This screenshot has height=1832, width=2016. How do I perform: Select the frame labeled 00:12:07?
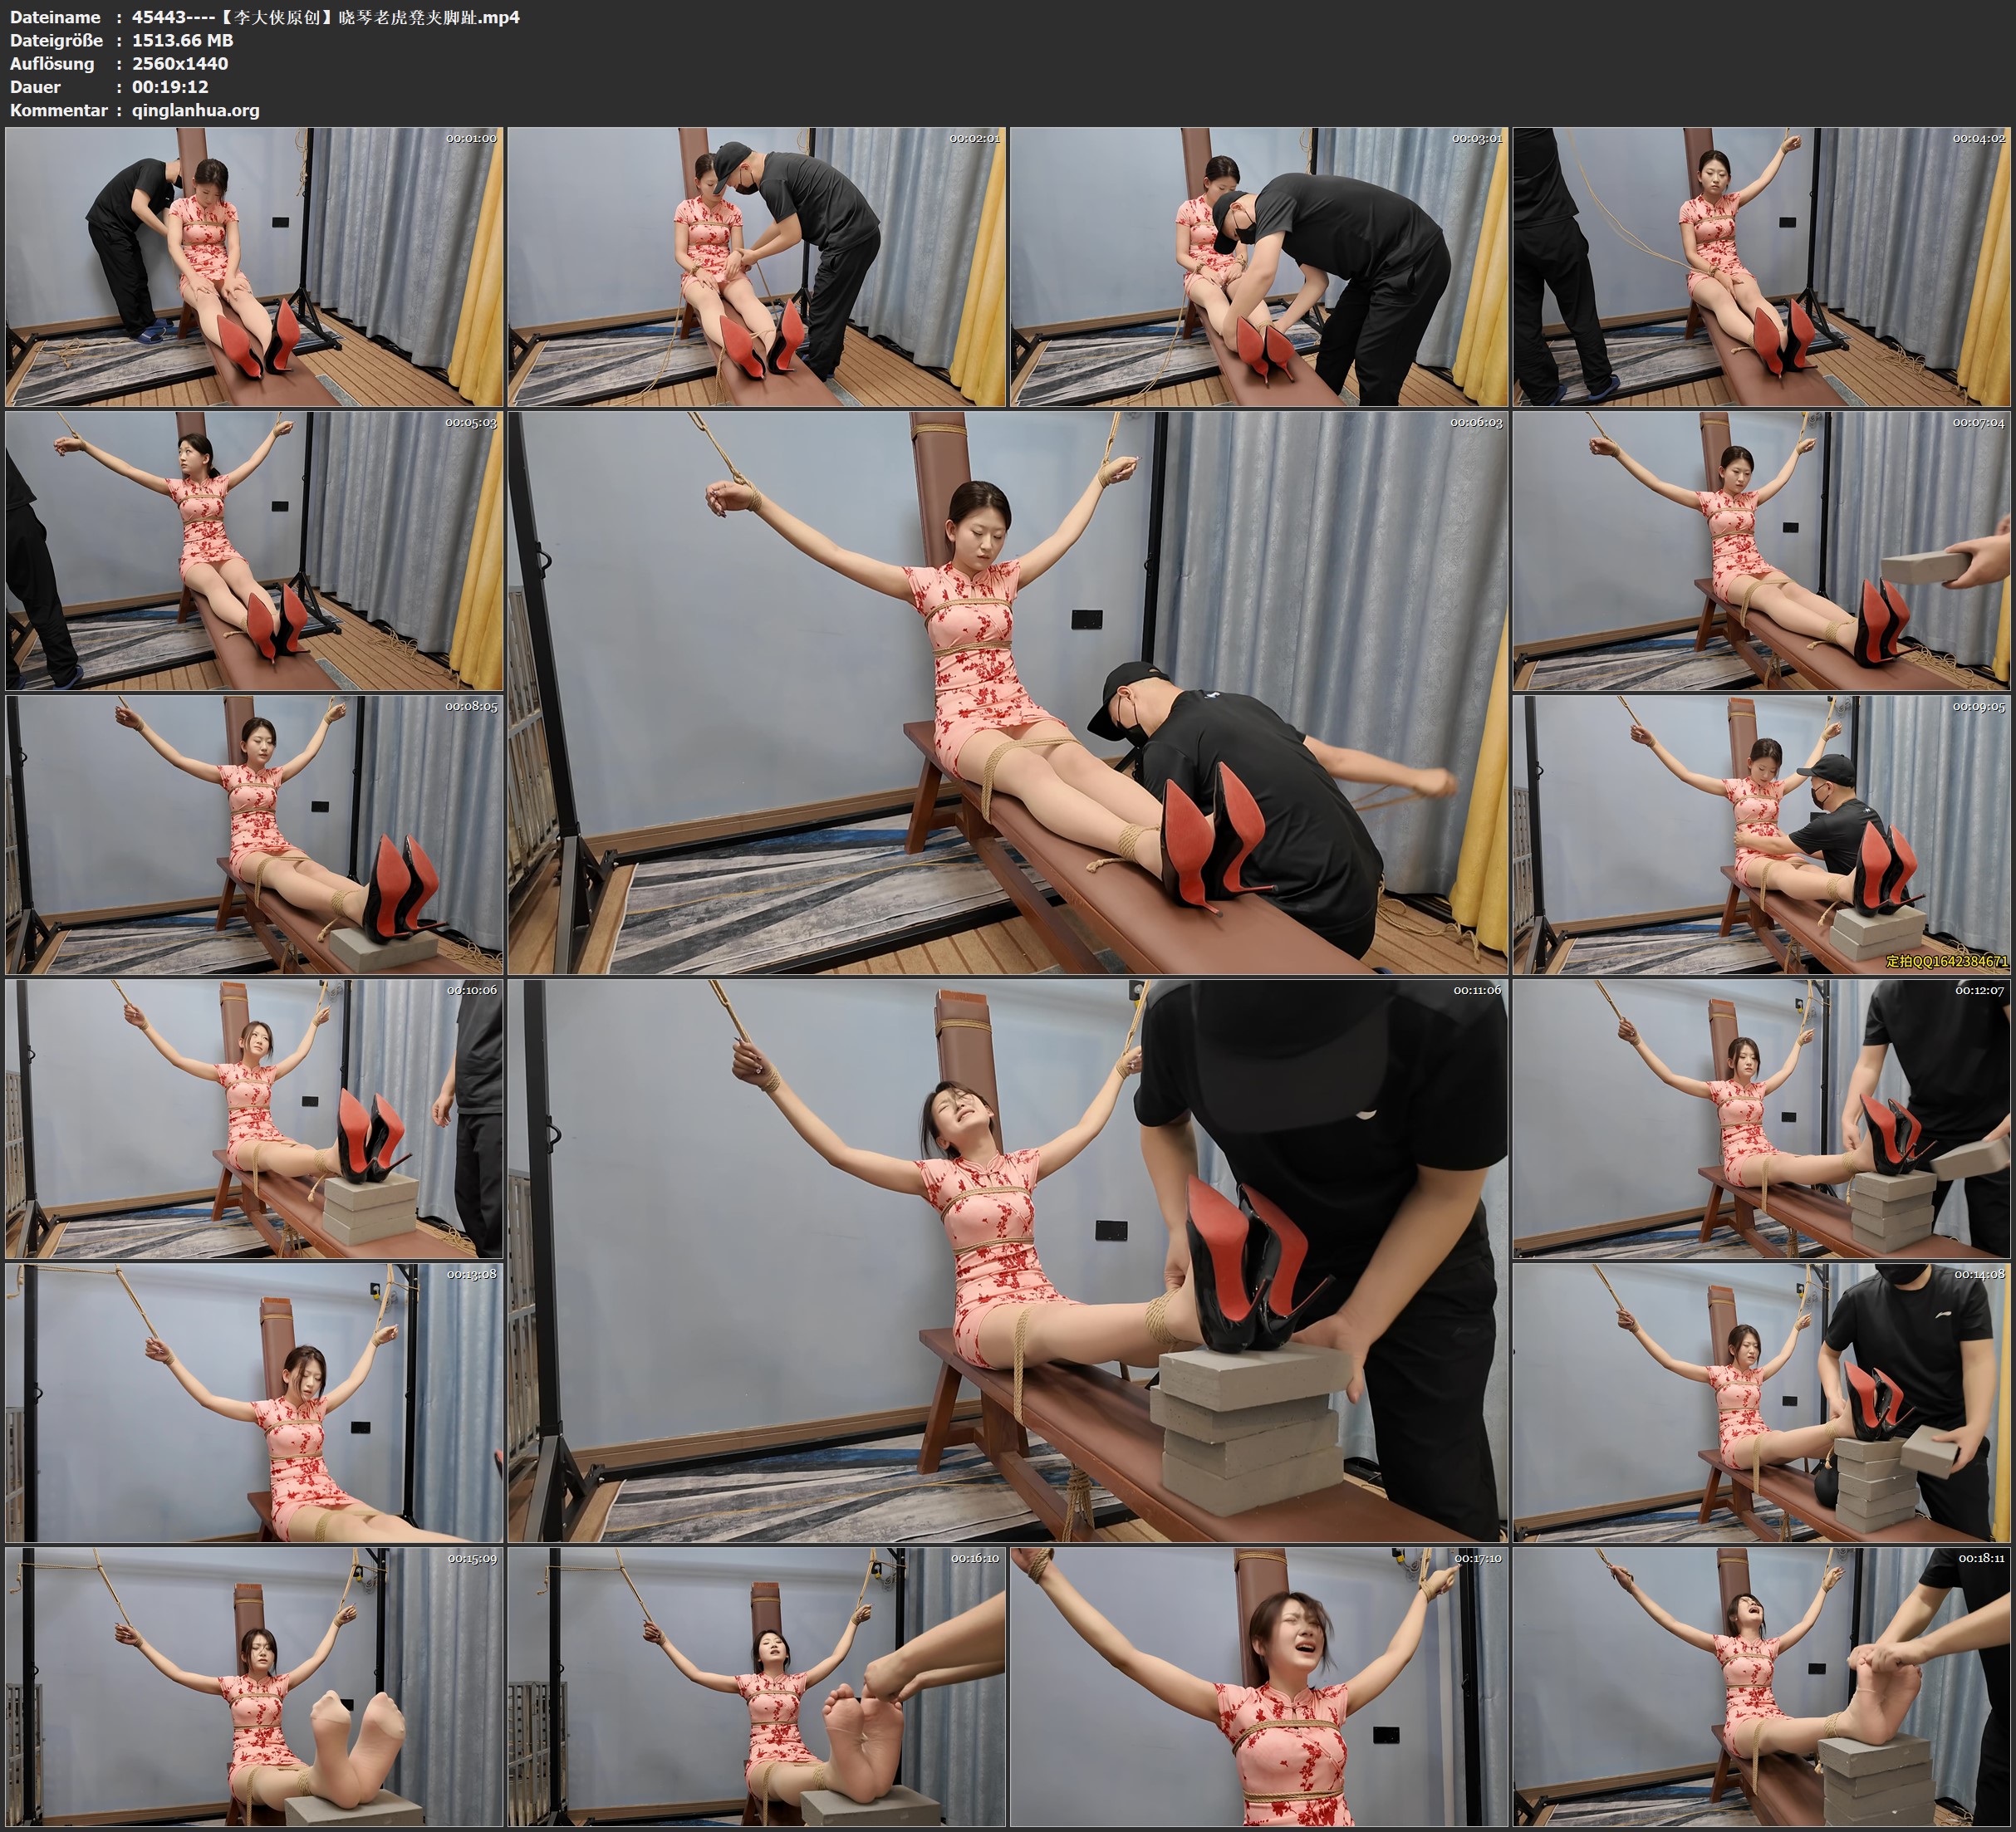[1762, 1118]
